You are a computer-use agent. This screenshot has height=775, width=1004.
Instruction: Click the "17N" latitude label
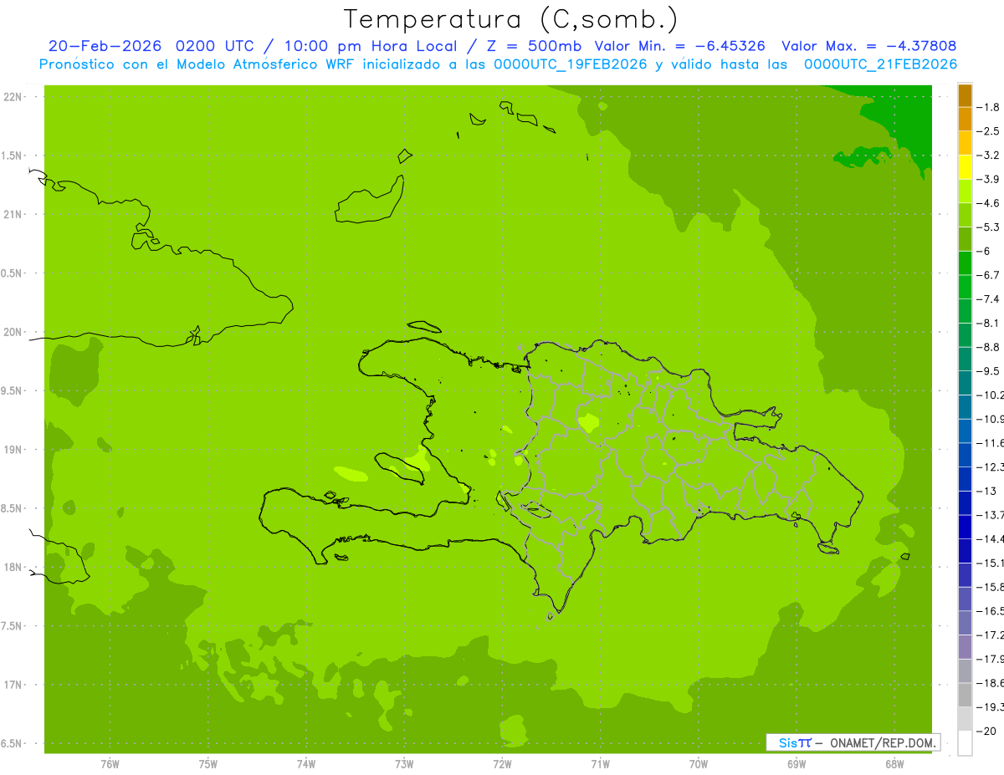tap(12, 684)
